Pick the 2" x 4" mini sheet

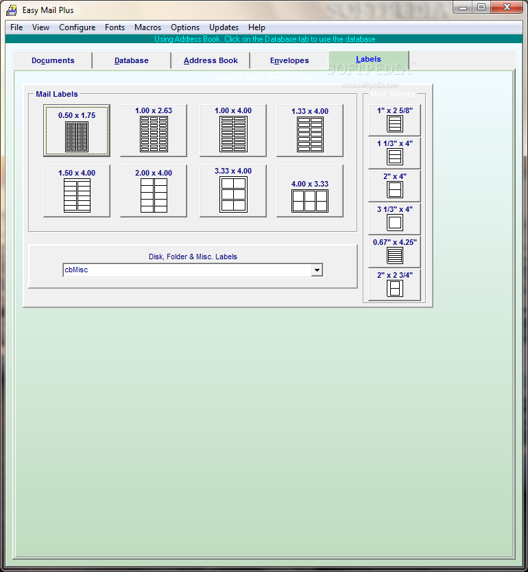pyautogui.click(x=394, y=186)
